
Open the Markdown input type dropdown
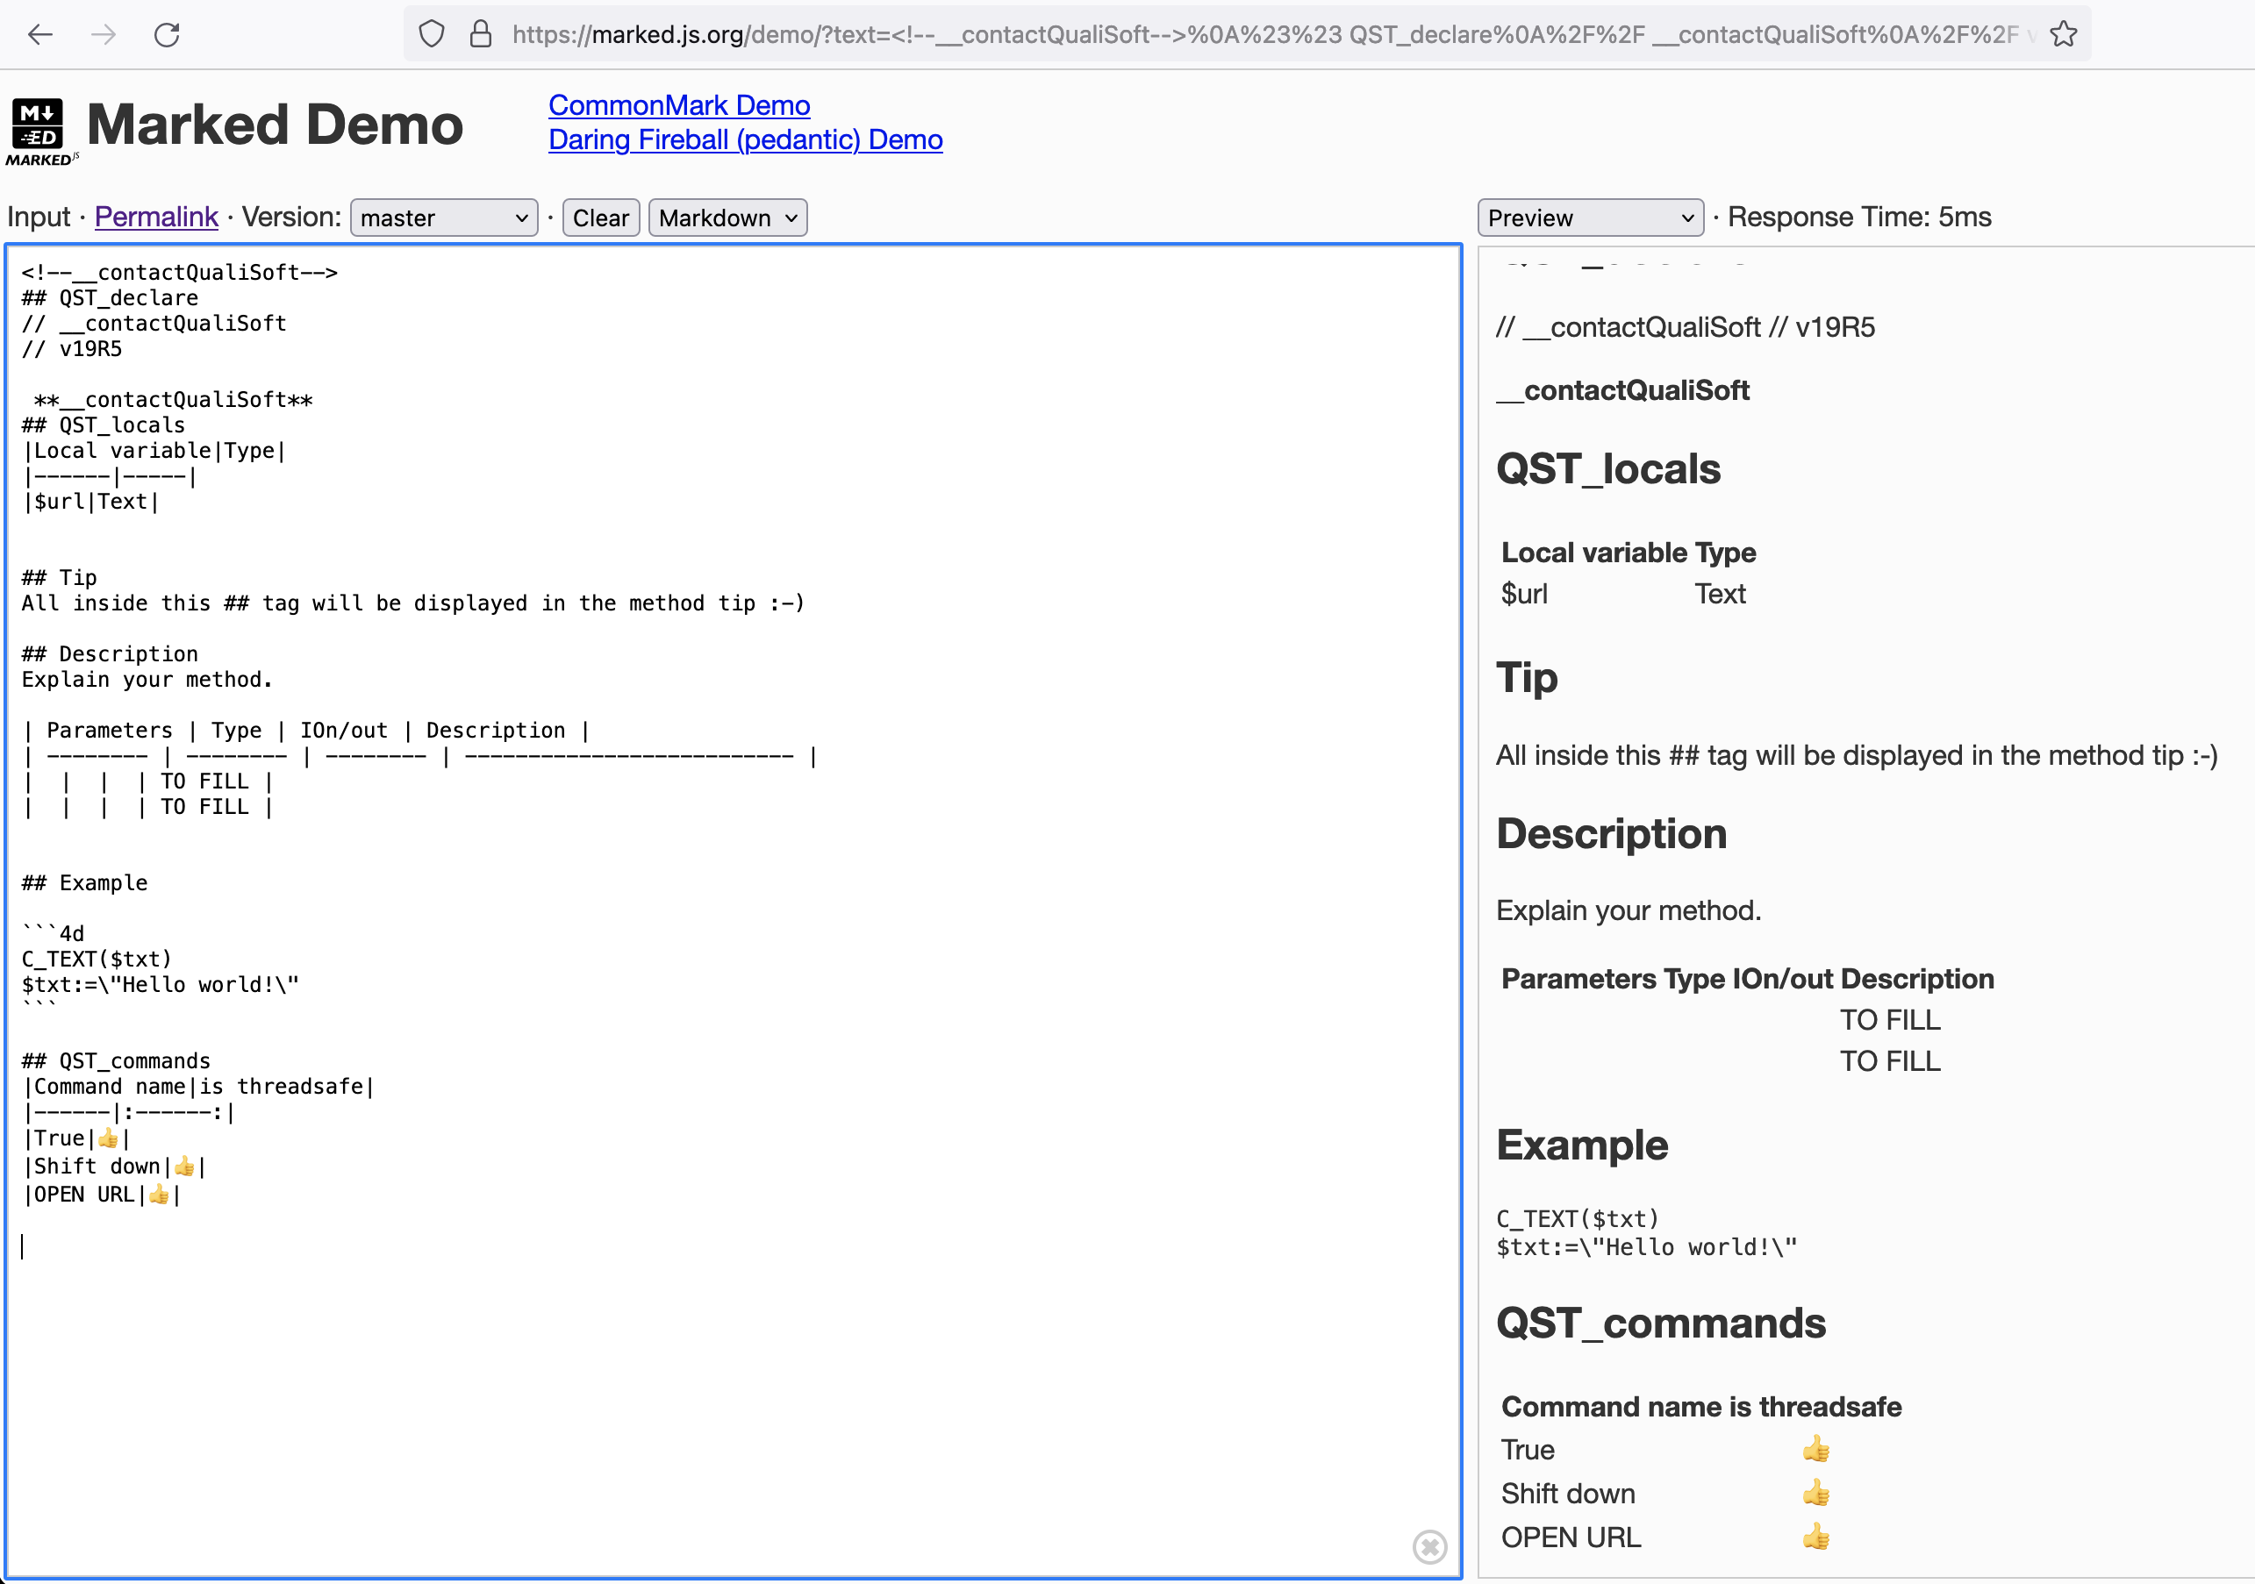point(727,218)
